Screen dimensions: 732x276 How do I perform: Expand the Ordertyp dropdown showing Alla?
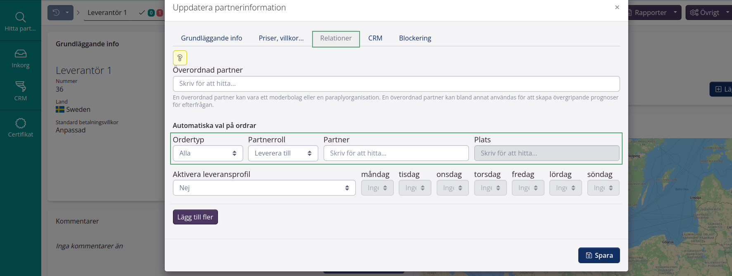point(208,153)
